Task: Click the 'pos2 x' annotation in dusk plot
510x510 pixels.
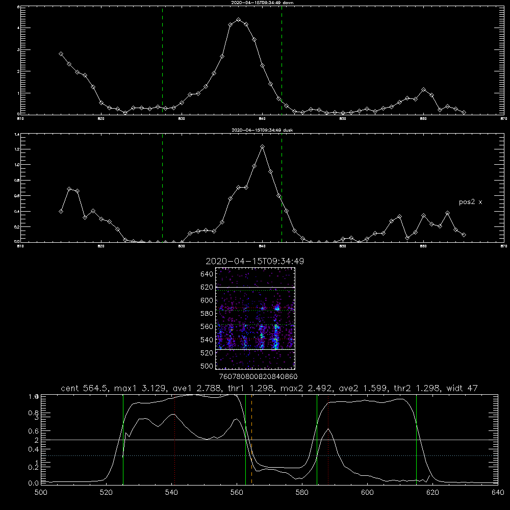Action: (470, 202)
